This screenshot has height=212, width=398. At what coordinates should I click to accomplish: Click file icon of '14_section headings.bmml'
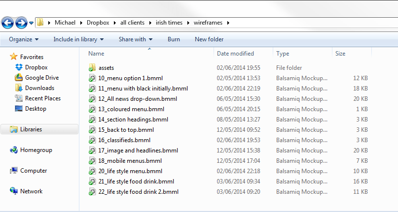tap(92, 120)
